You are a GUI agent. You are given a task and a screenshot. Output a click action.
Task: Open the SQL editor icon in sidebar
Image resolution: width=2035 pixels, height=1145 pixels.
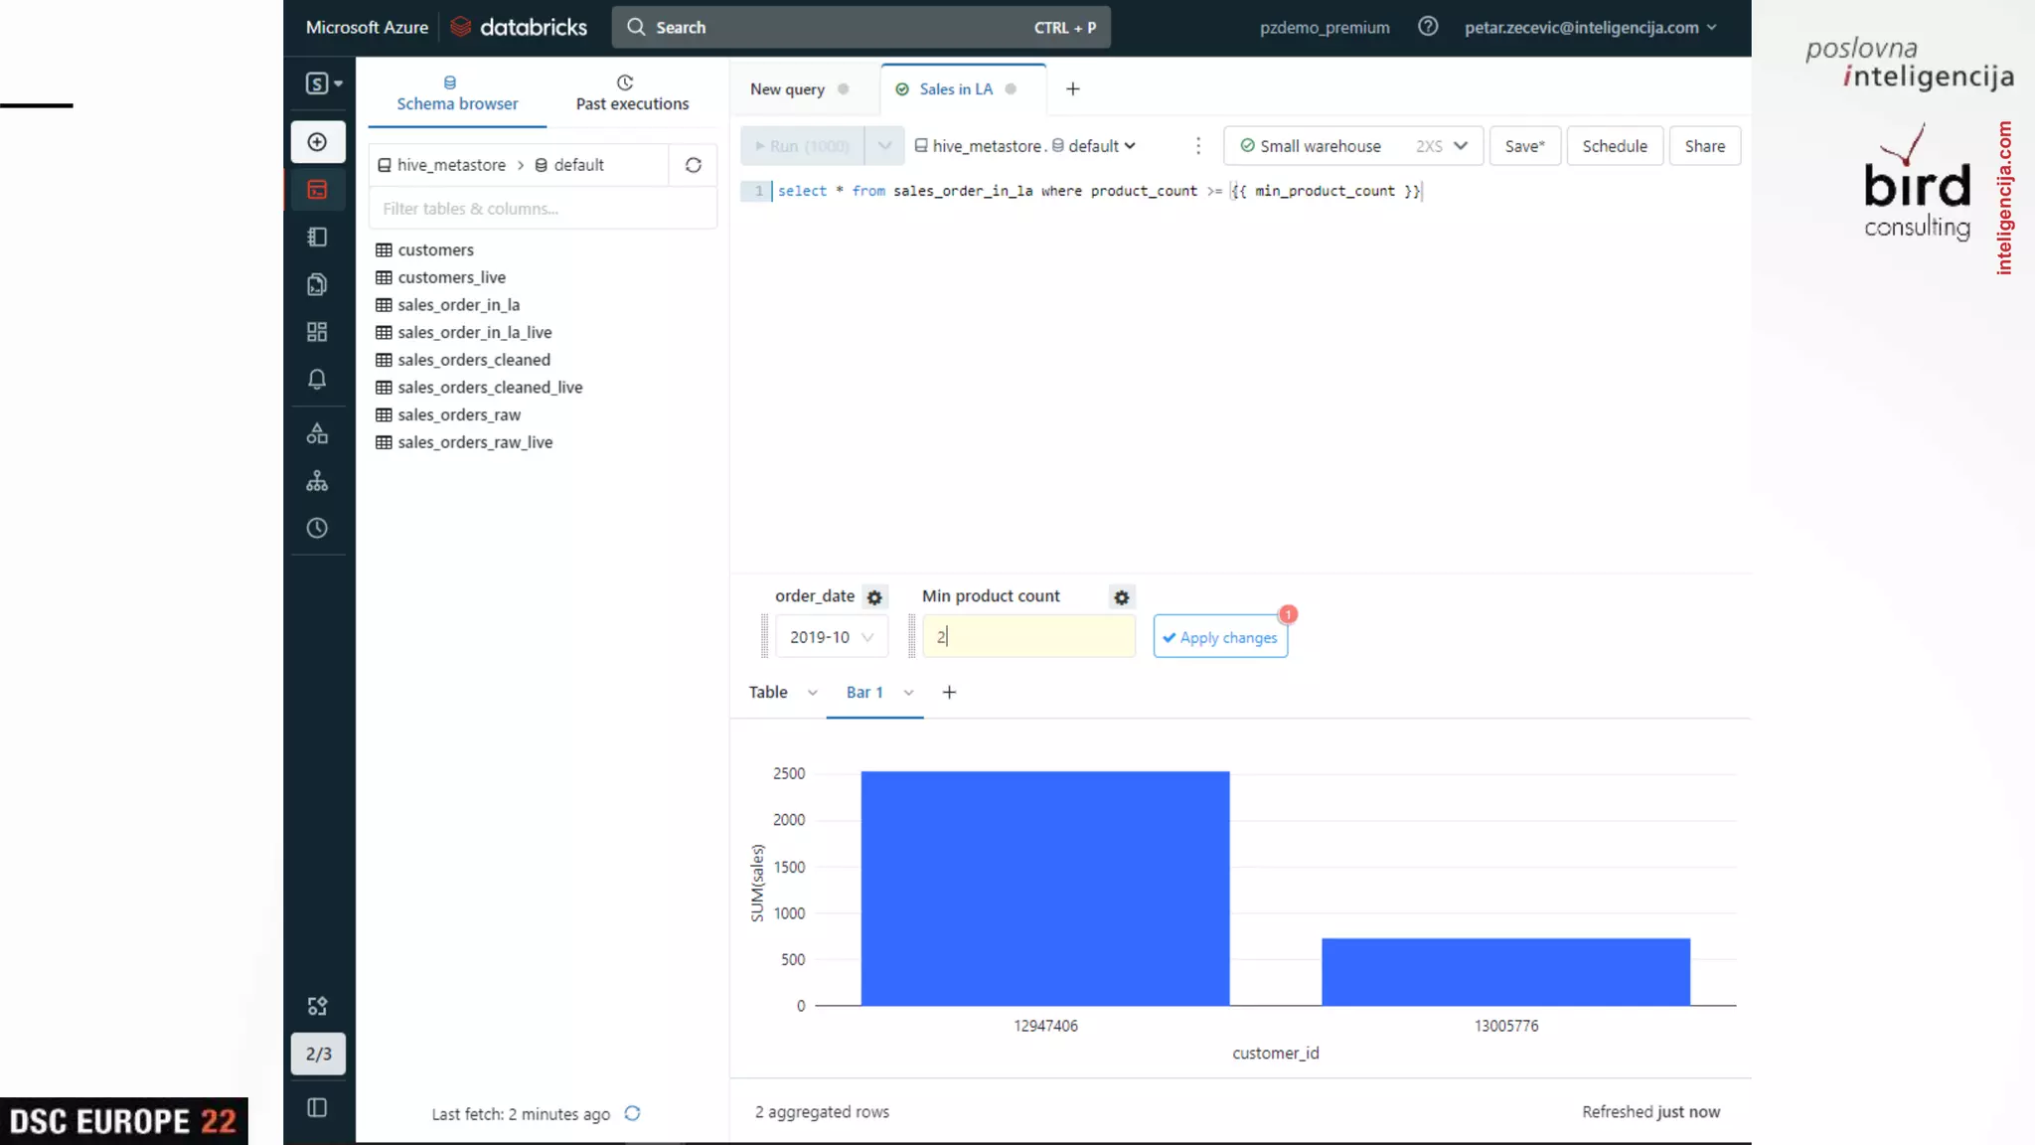coord(317,190)
